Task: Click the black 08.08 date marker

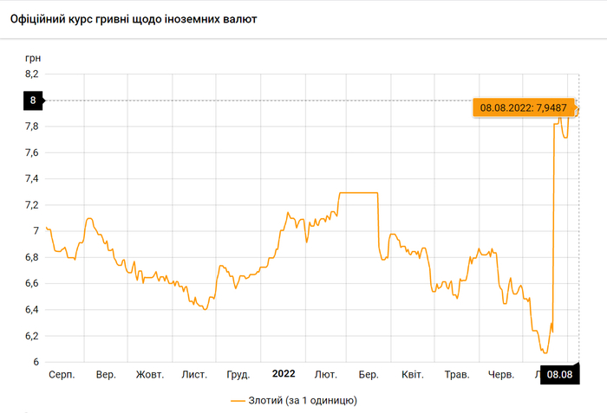Action: [559, 375]
